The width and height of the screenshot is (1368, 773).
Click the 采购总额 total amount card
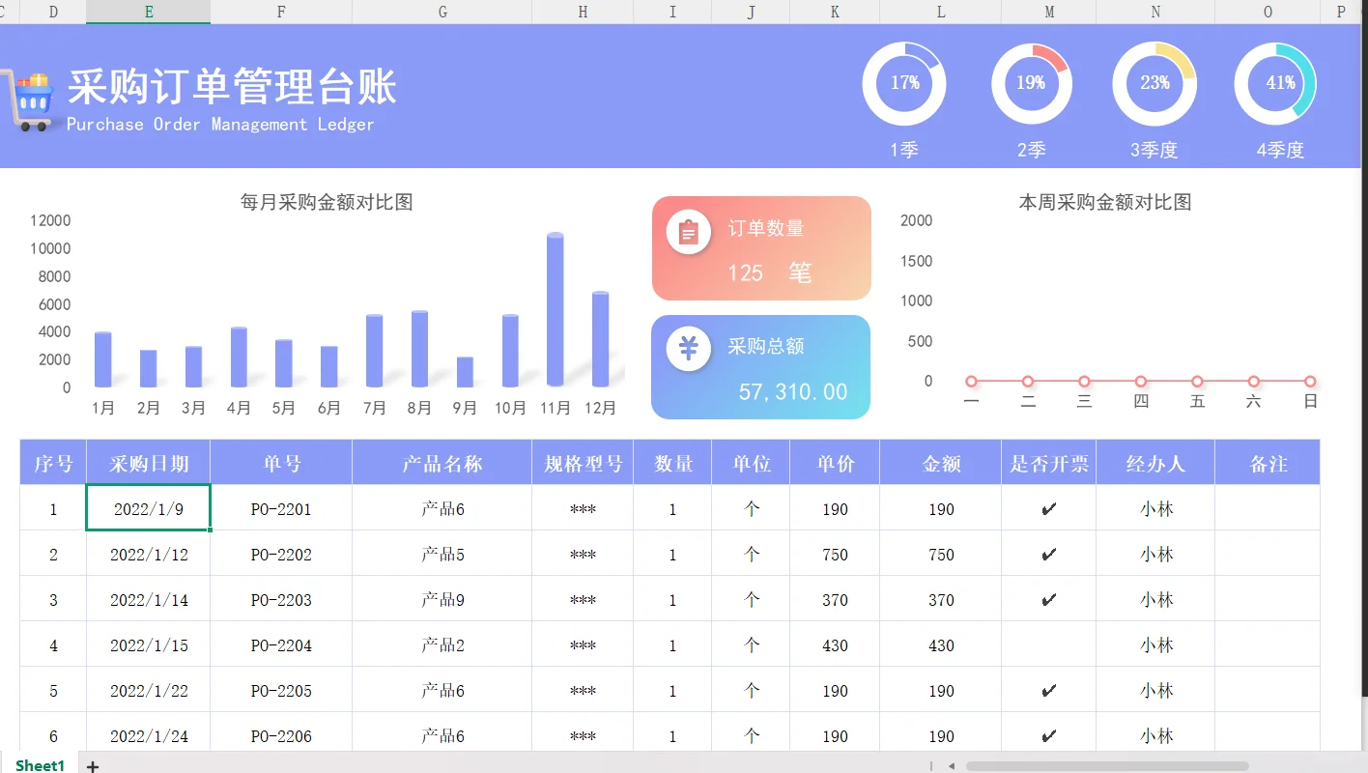tap(760, 367)
